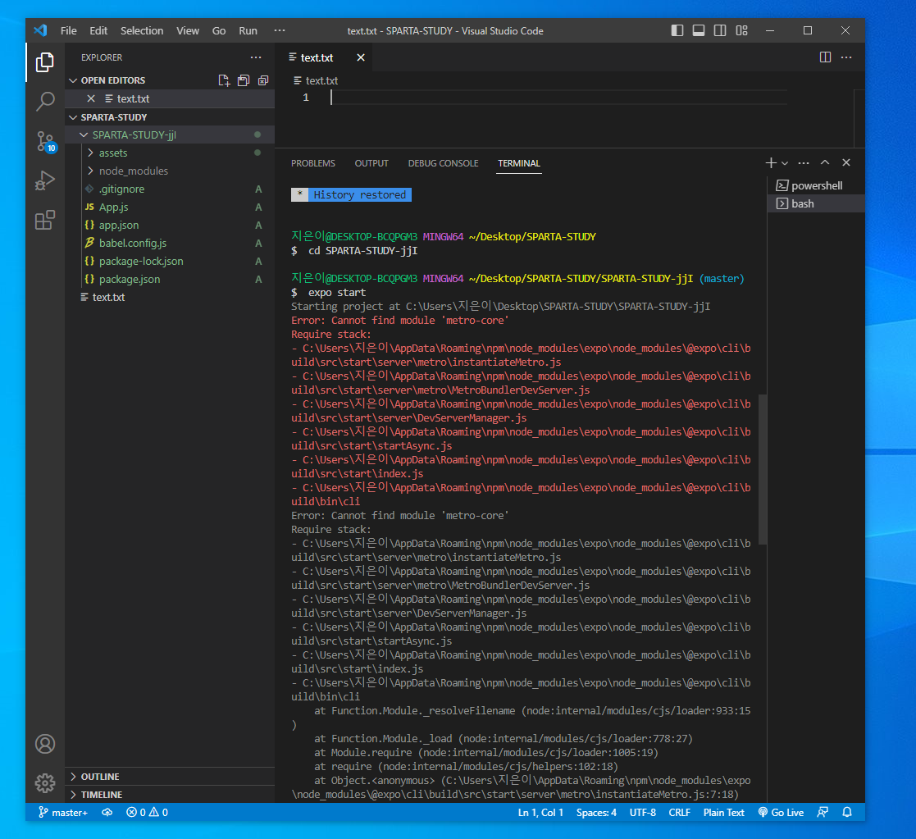Screen dimensions: 916x839
Task: Toggle Primary Side Bar layout icon
Action: 677,30
